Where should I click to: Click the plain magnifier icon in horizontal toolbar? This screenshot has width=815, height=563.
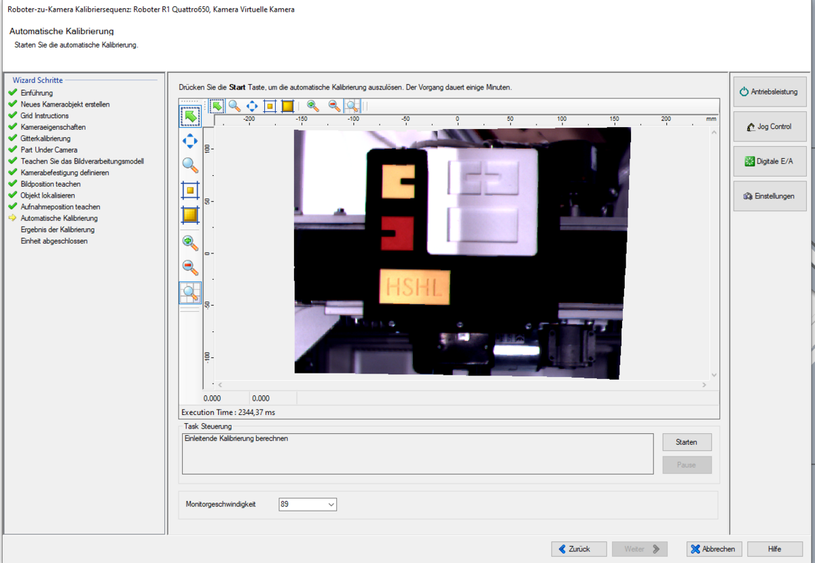click(x=234, y=106)
